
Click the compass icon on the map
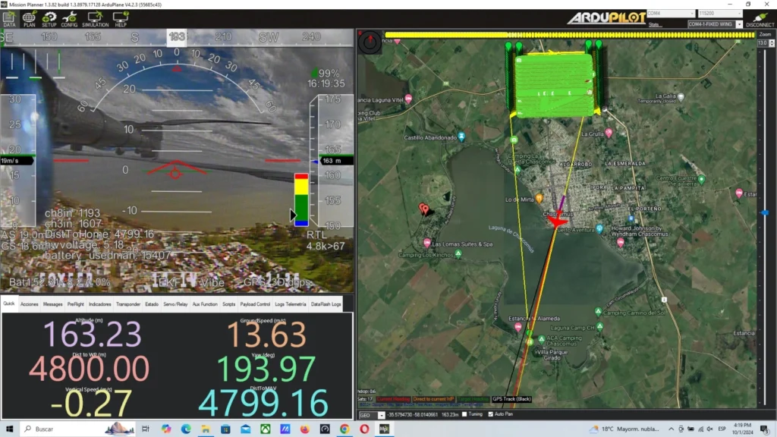click(x=370, y=42)
